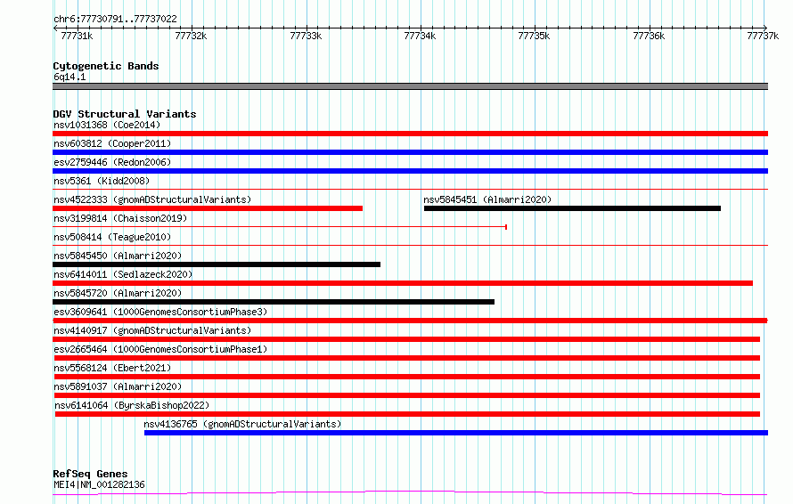The image size is (793, 504).
Task: Click esv2665464 (1000GenomesConsortiumPhase1) label
Action: click(x=160, y=349)
